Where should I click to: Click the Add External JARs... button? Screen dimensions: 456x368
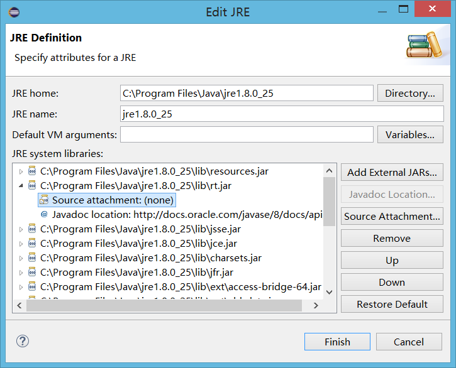[391, 173]
